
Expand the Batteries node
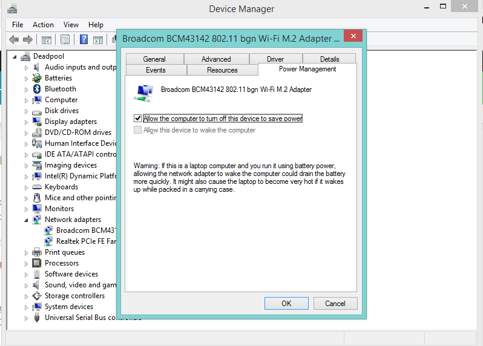[26, 79]
